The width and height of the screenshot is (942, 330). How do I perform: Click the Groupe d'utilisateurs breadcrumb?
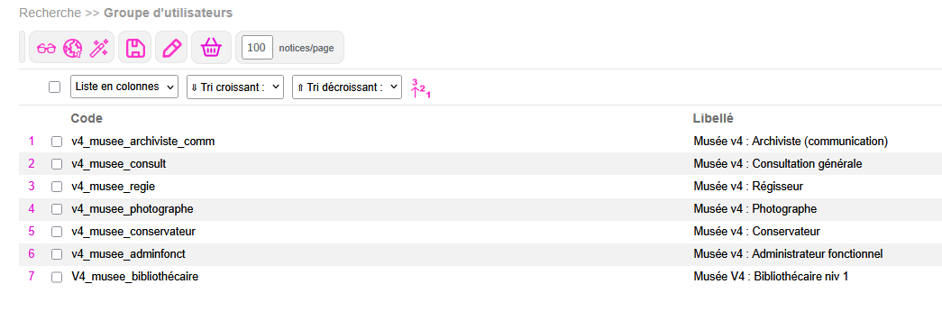[169, 13]
